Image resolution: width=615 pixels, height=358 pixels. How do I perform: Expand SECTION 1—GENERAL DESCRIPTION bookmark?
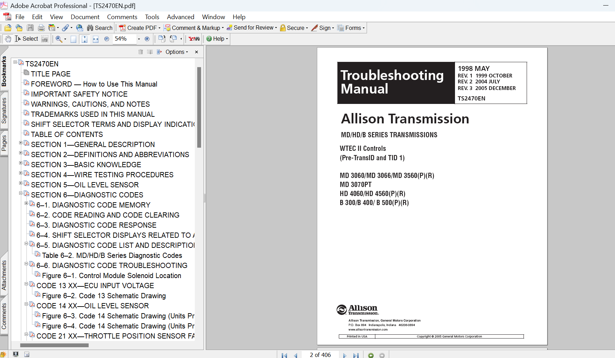pyautogui.click(x=21, y=143)
